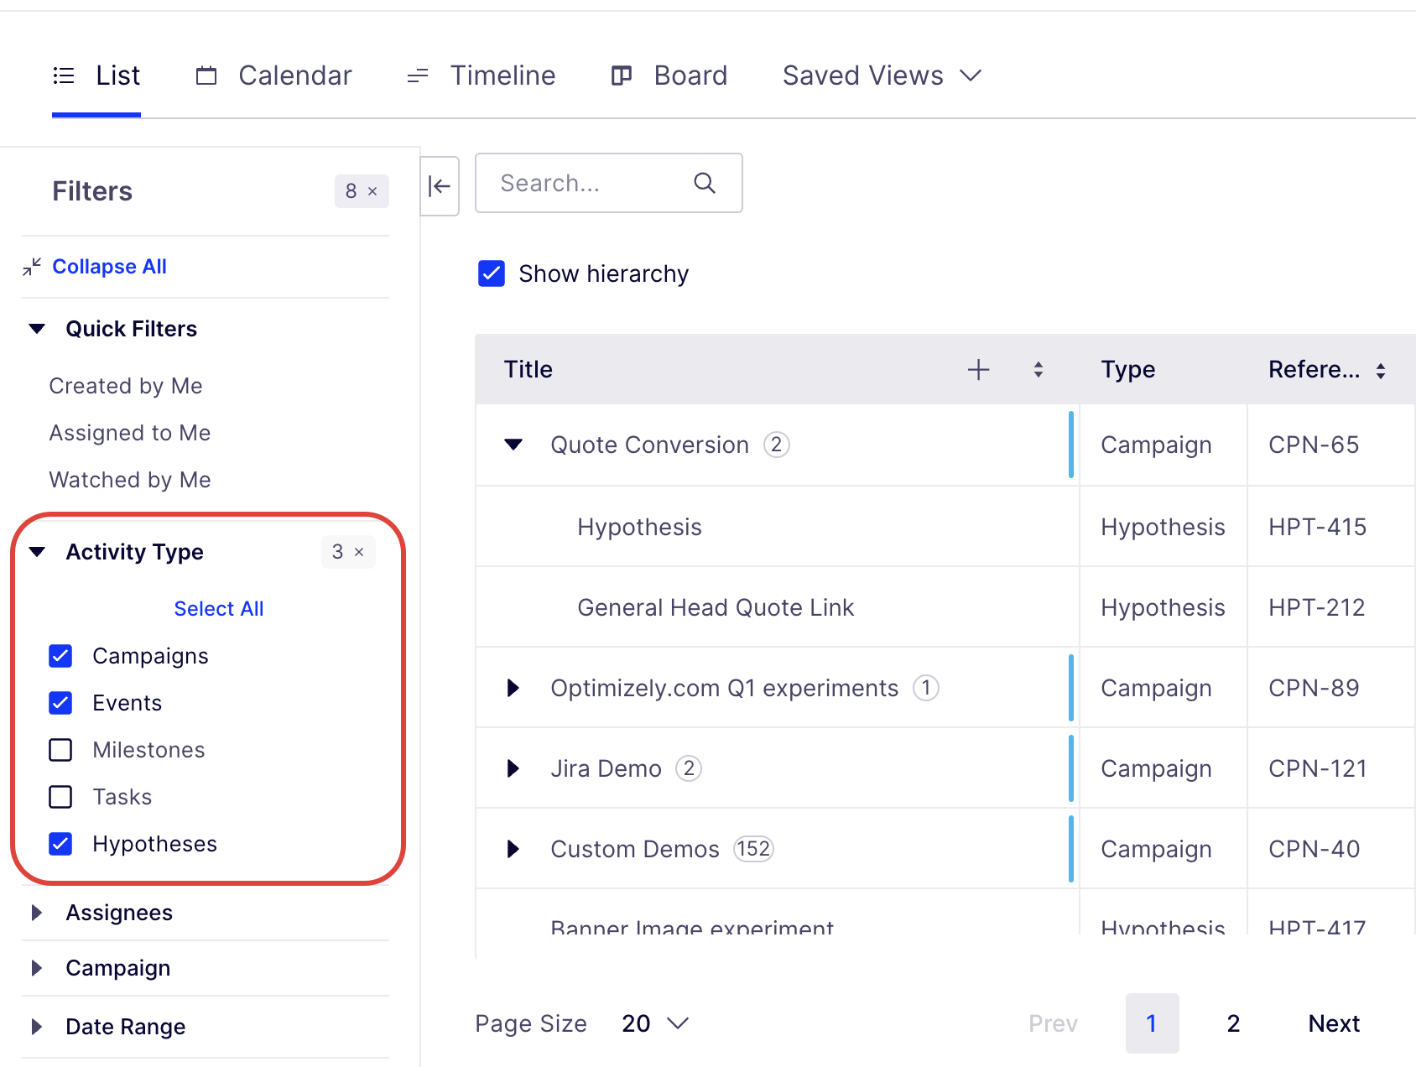Go to page 1
The image size is (1416, 1067).
tap(1152, 1023)
